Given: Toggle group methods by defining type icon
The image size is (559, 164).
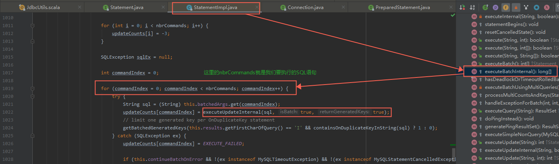Looking at the screenshot, I should 525,7.
